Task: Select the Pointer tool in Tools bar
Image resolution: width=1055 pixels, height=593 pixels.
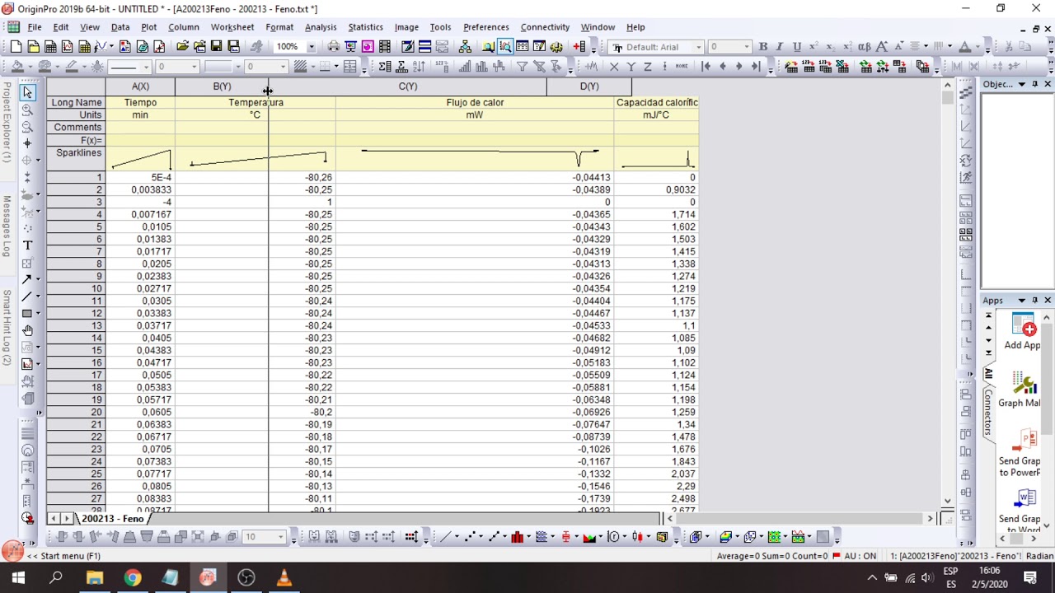Action: [27, 92]
